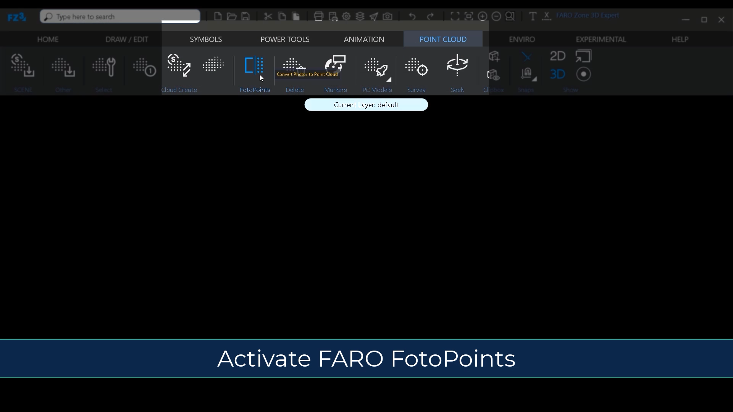This screenshot has height=412, width=733.
Task: Activate the FotoPoints tool
Action: point(254,66)
